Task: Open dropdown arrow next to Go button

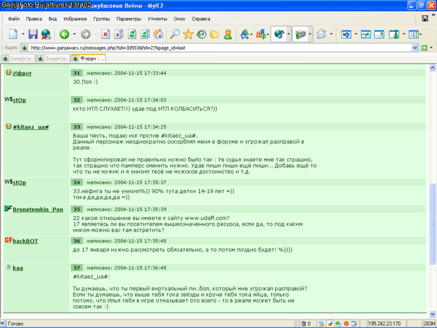Action: click(x=431, y=48)
